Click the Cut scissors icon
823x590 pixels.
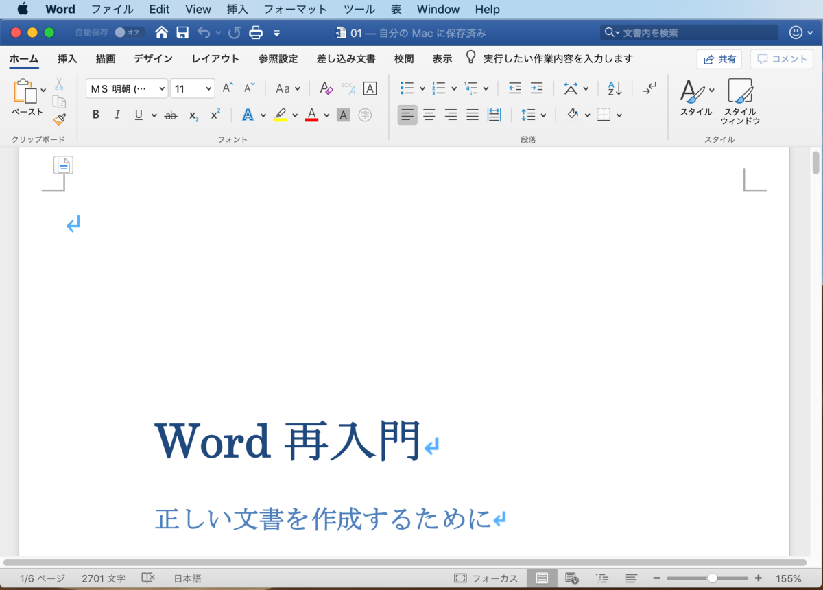coord(59,84)
